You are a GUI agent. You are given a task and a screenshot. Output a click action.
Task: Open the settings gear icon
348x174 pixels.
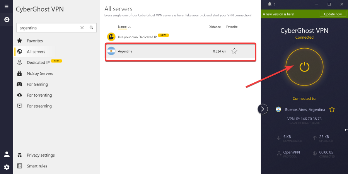7,167
